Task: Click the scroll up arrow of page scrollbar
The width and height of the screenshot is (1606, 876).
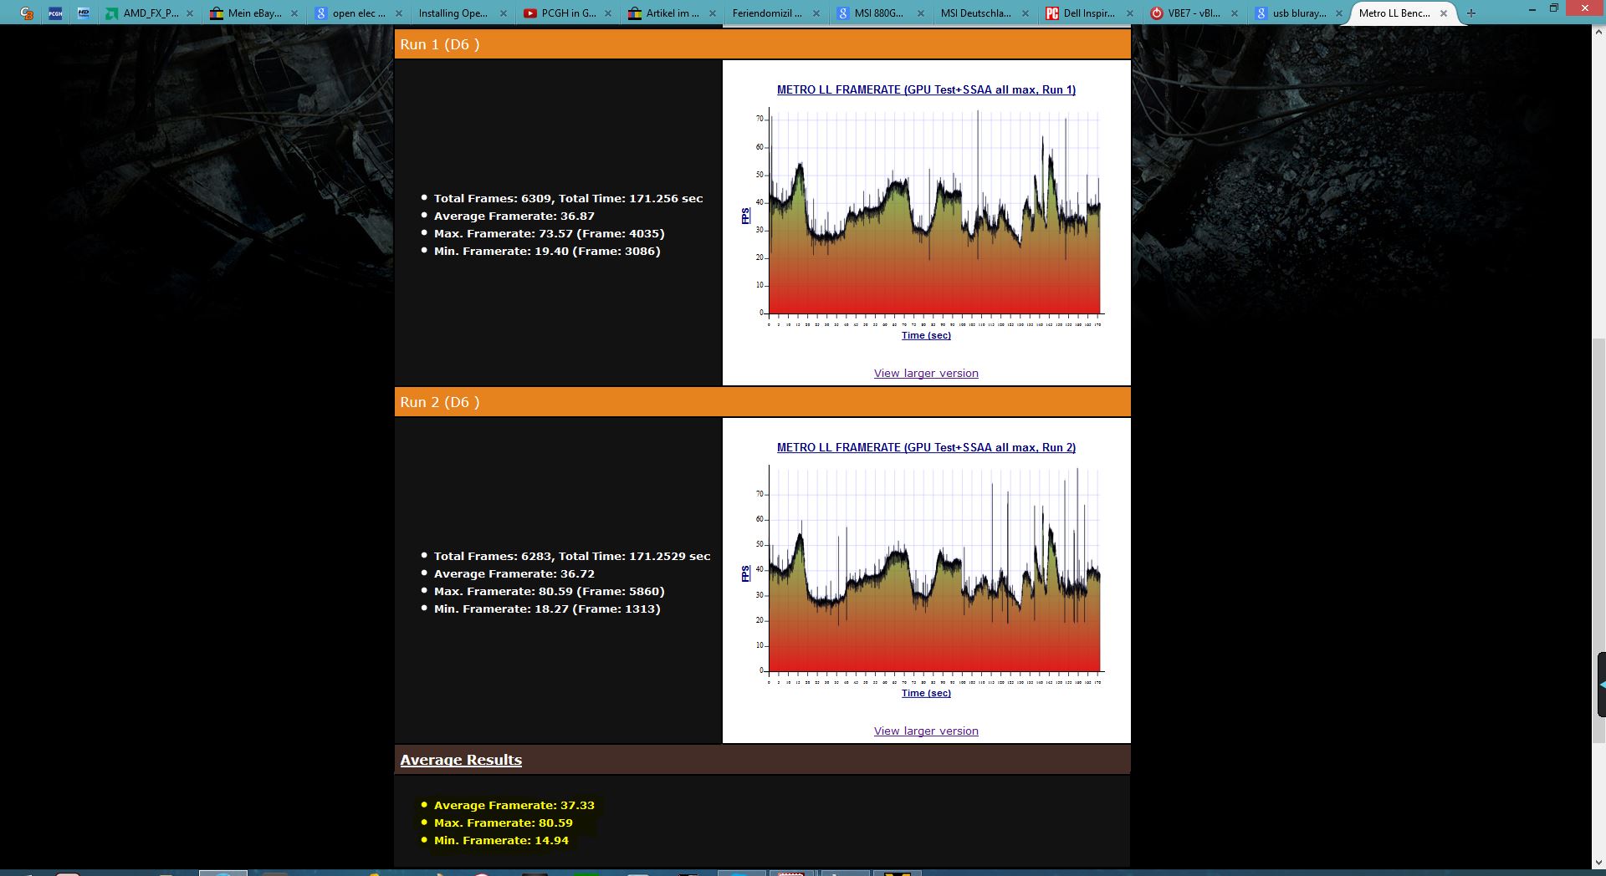Action: [x=1598, y=32]
